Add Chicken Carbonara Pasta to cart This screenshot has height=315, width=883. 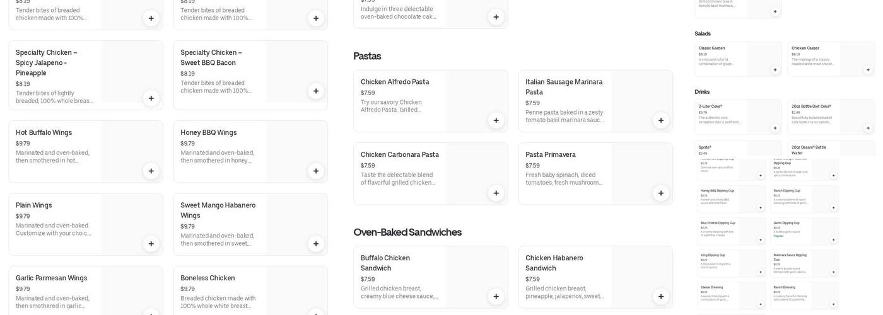(x=496, y=193)
